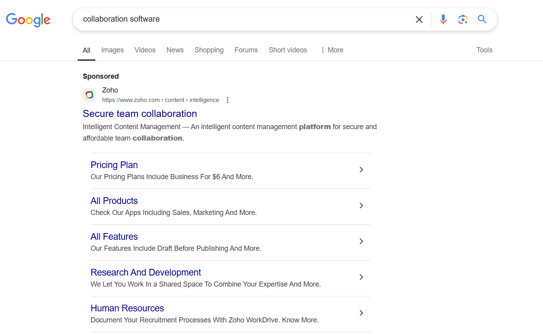Click chevron in Pricing Plan row

(361, 170)
